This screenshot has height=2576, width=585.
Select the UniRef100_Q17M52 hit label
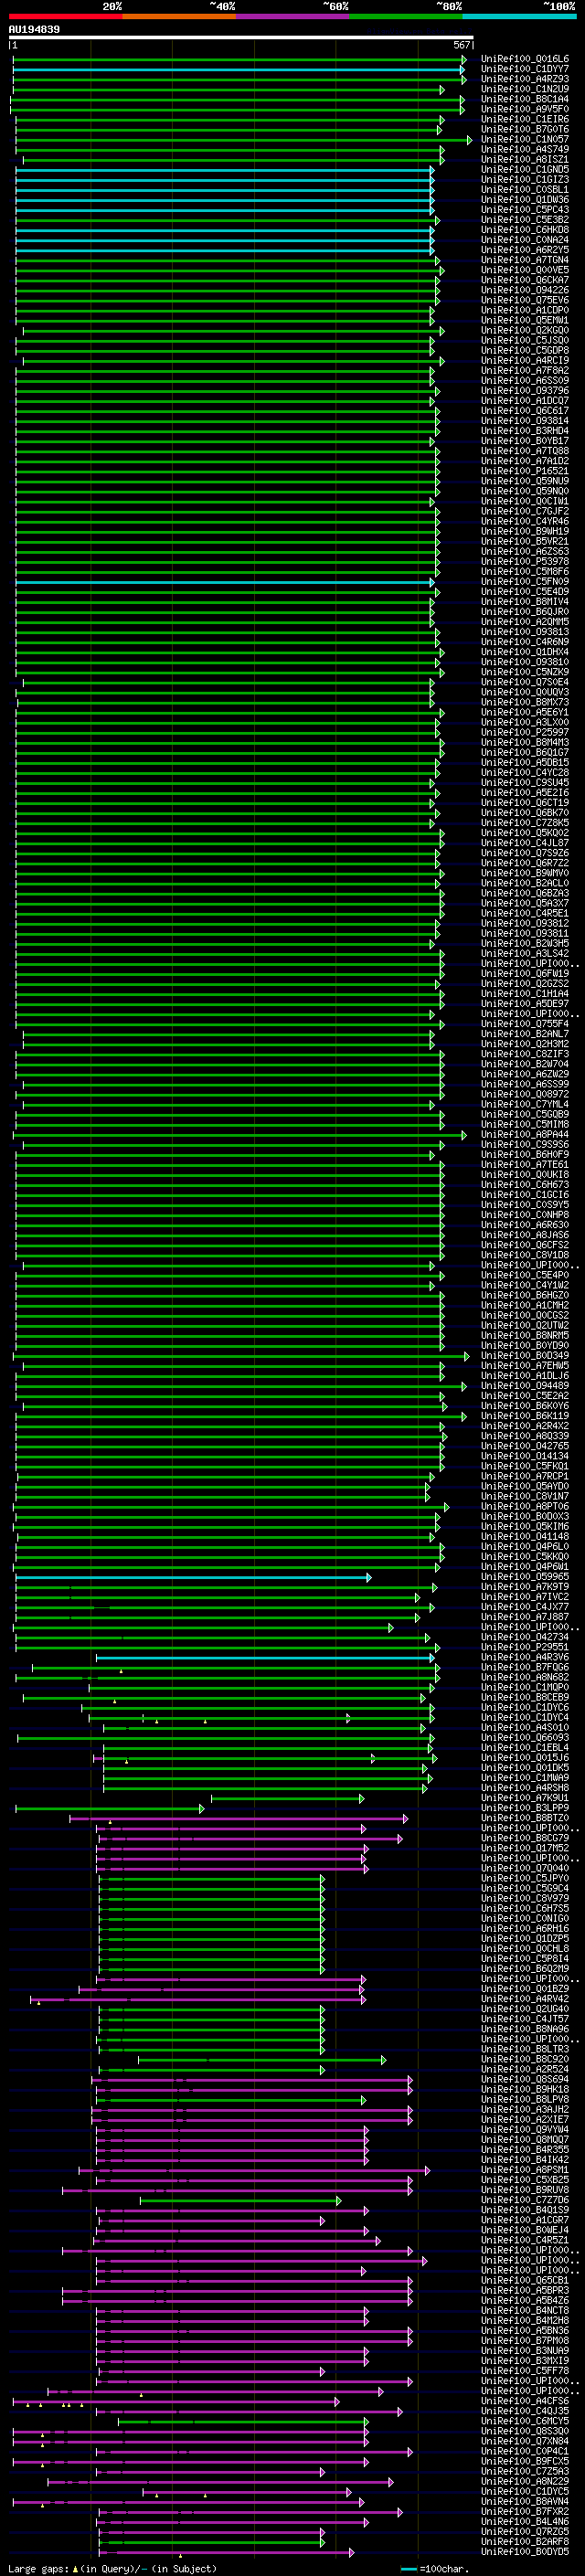click(524, 1848)
